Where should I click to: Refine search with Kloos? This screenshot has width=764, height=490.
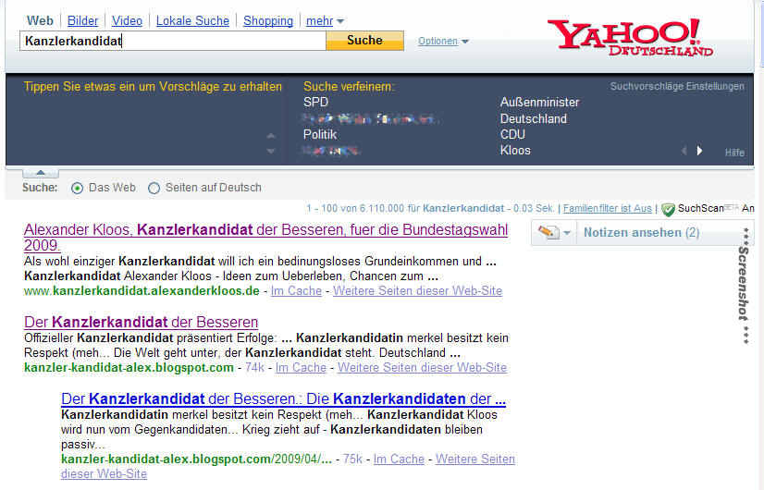(515, 151)
